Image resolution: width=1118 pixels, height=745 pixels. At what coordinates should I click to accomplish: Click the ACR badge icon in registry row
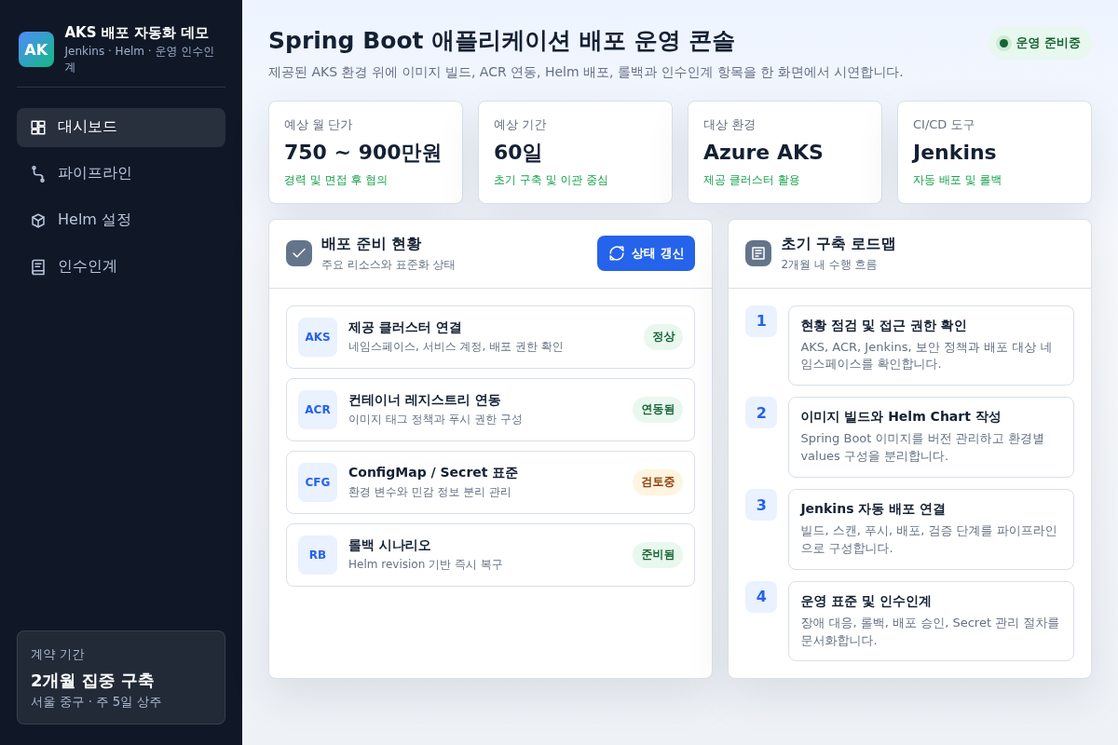[318, 410]
